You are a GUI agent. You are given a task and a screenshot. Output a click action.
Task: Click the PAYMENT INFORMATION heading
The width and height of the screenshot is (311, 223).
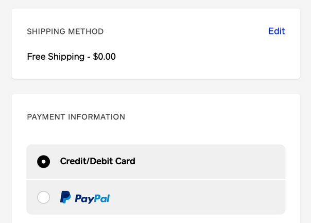click(76, 117)
